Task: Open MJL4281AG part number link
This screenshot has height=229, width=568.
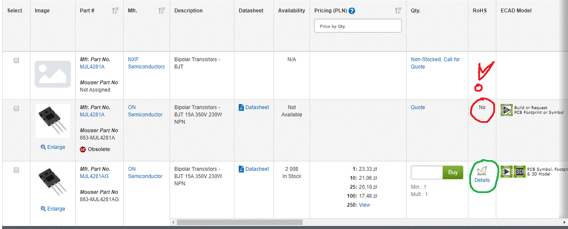Action: coord(94,176)
